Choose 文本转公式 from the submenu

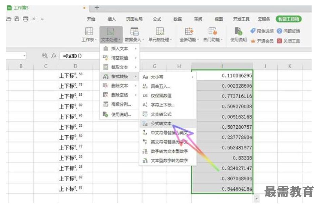[x=168, y=114]
